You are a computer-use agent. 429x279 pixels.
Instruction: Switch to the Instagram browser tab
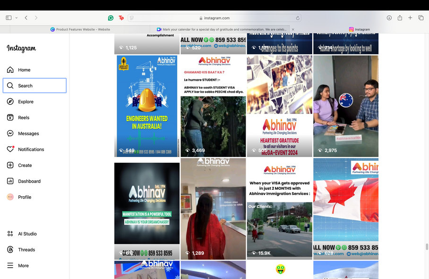[x=360, y=29]
